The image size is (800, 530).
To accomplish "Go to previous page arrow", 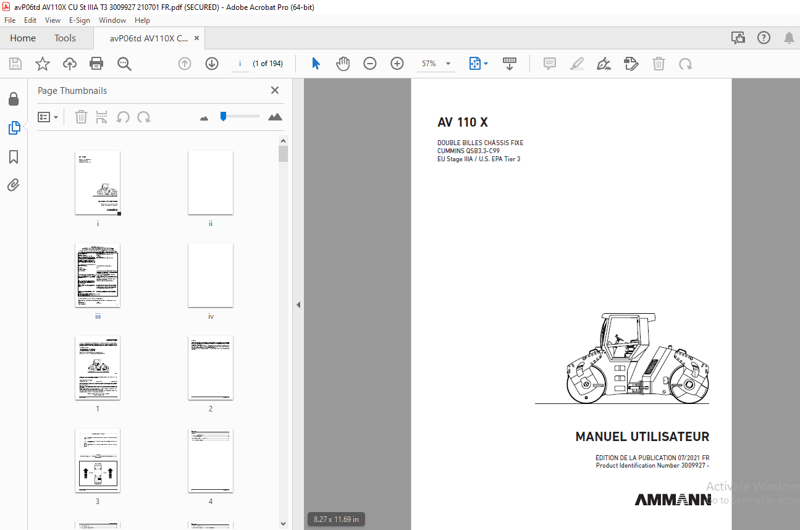I will 185,64.
